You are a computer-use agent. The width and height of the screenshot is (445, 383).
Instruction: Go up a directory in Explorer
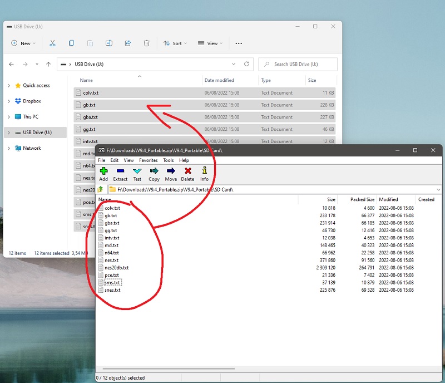pyautogui.click(x=48, y=64)
